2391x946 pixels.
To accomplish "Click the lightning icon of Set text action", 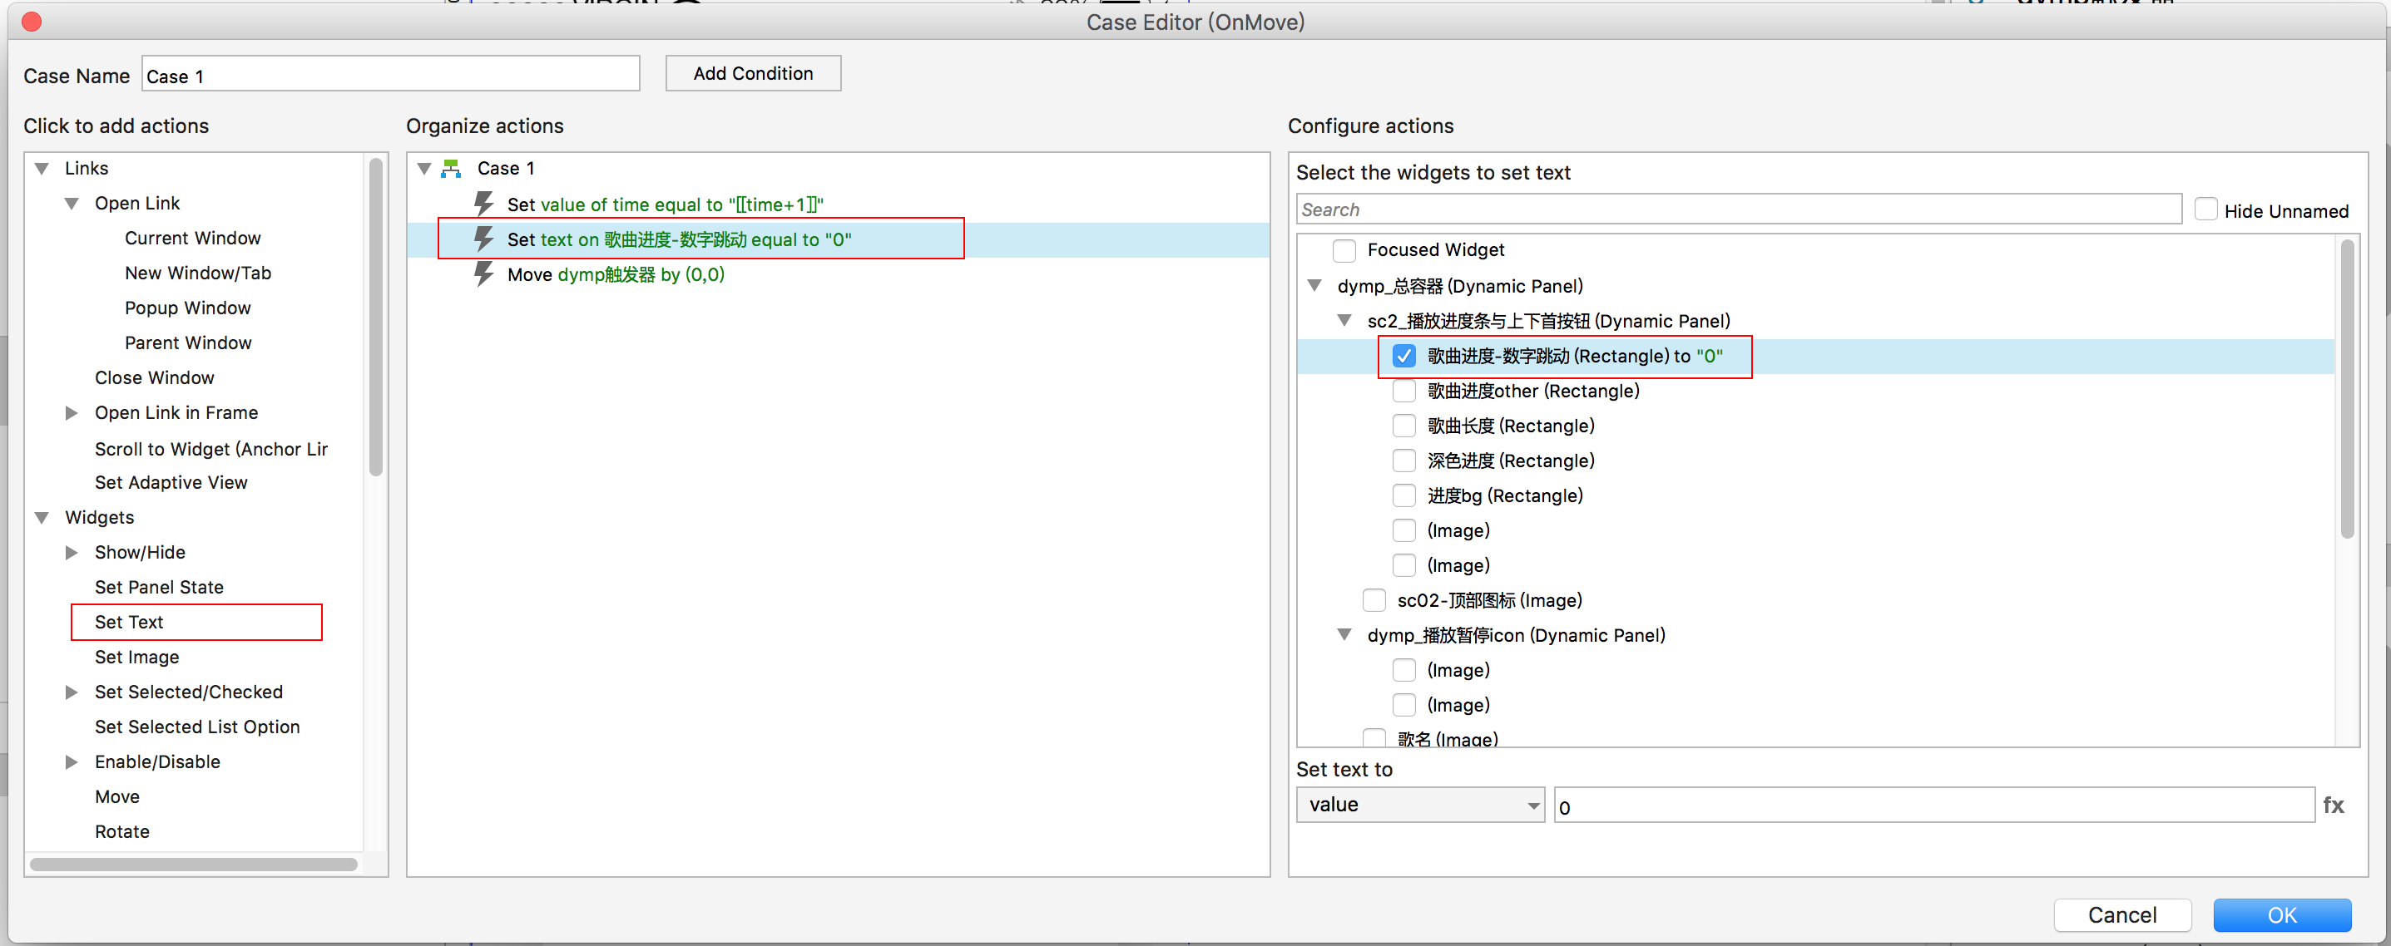I will point(483,239).
